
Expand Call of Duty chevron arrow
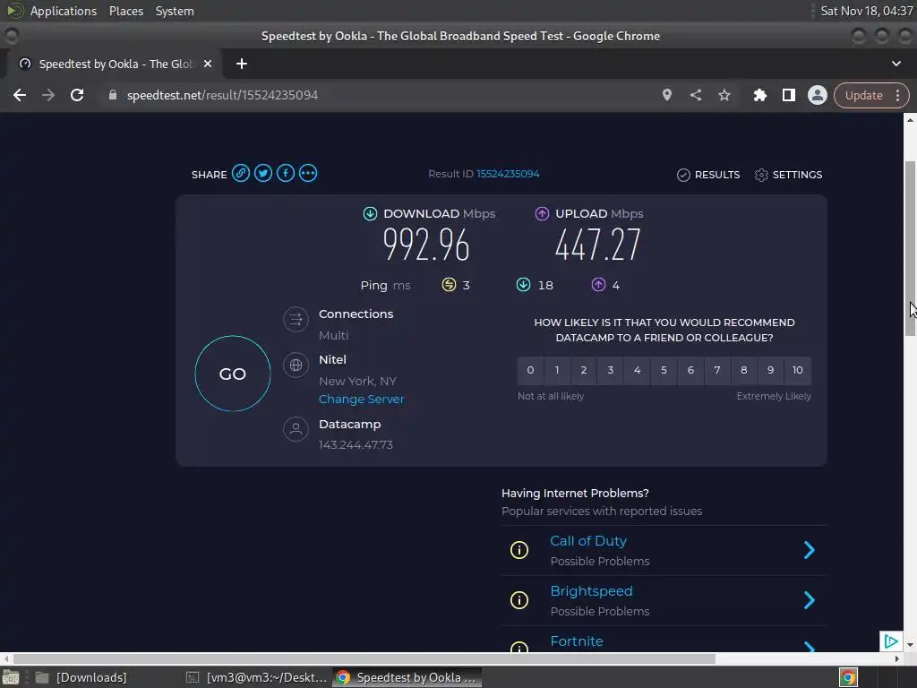[810, 550]
